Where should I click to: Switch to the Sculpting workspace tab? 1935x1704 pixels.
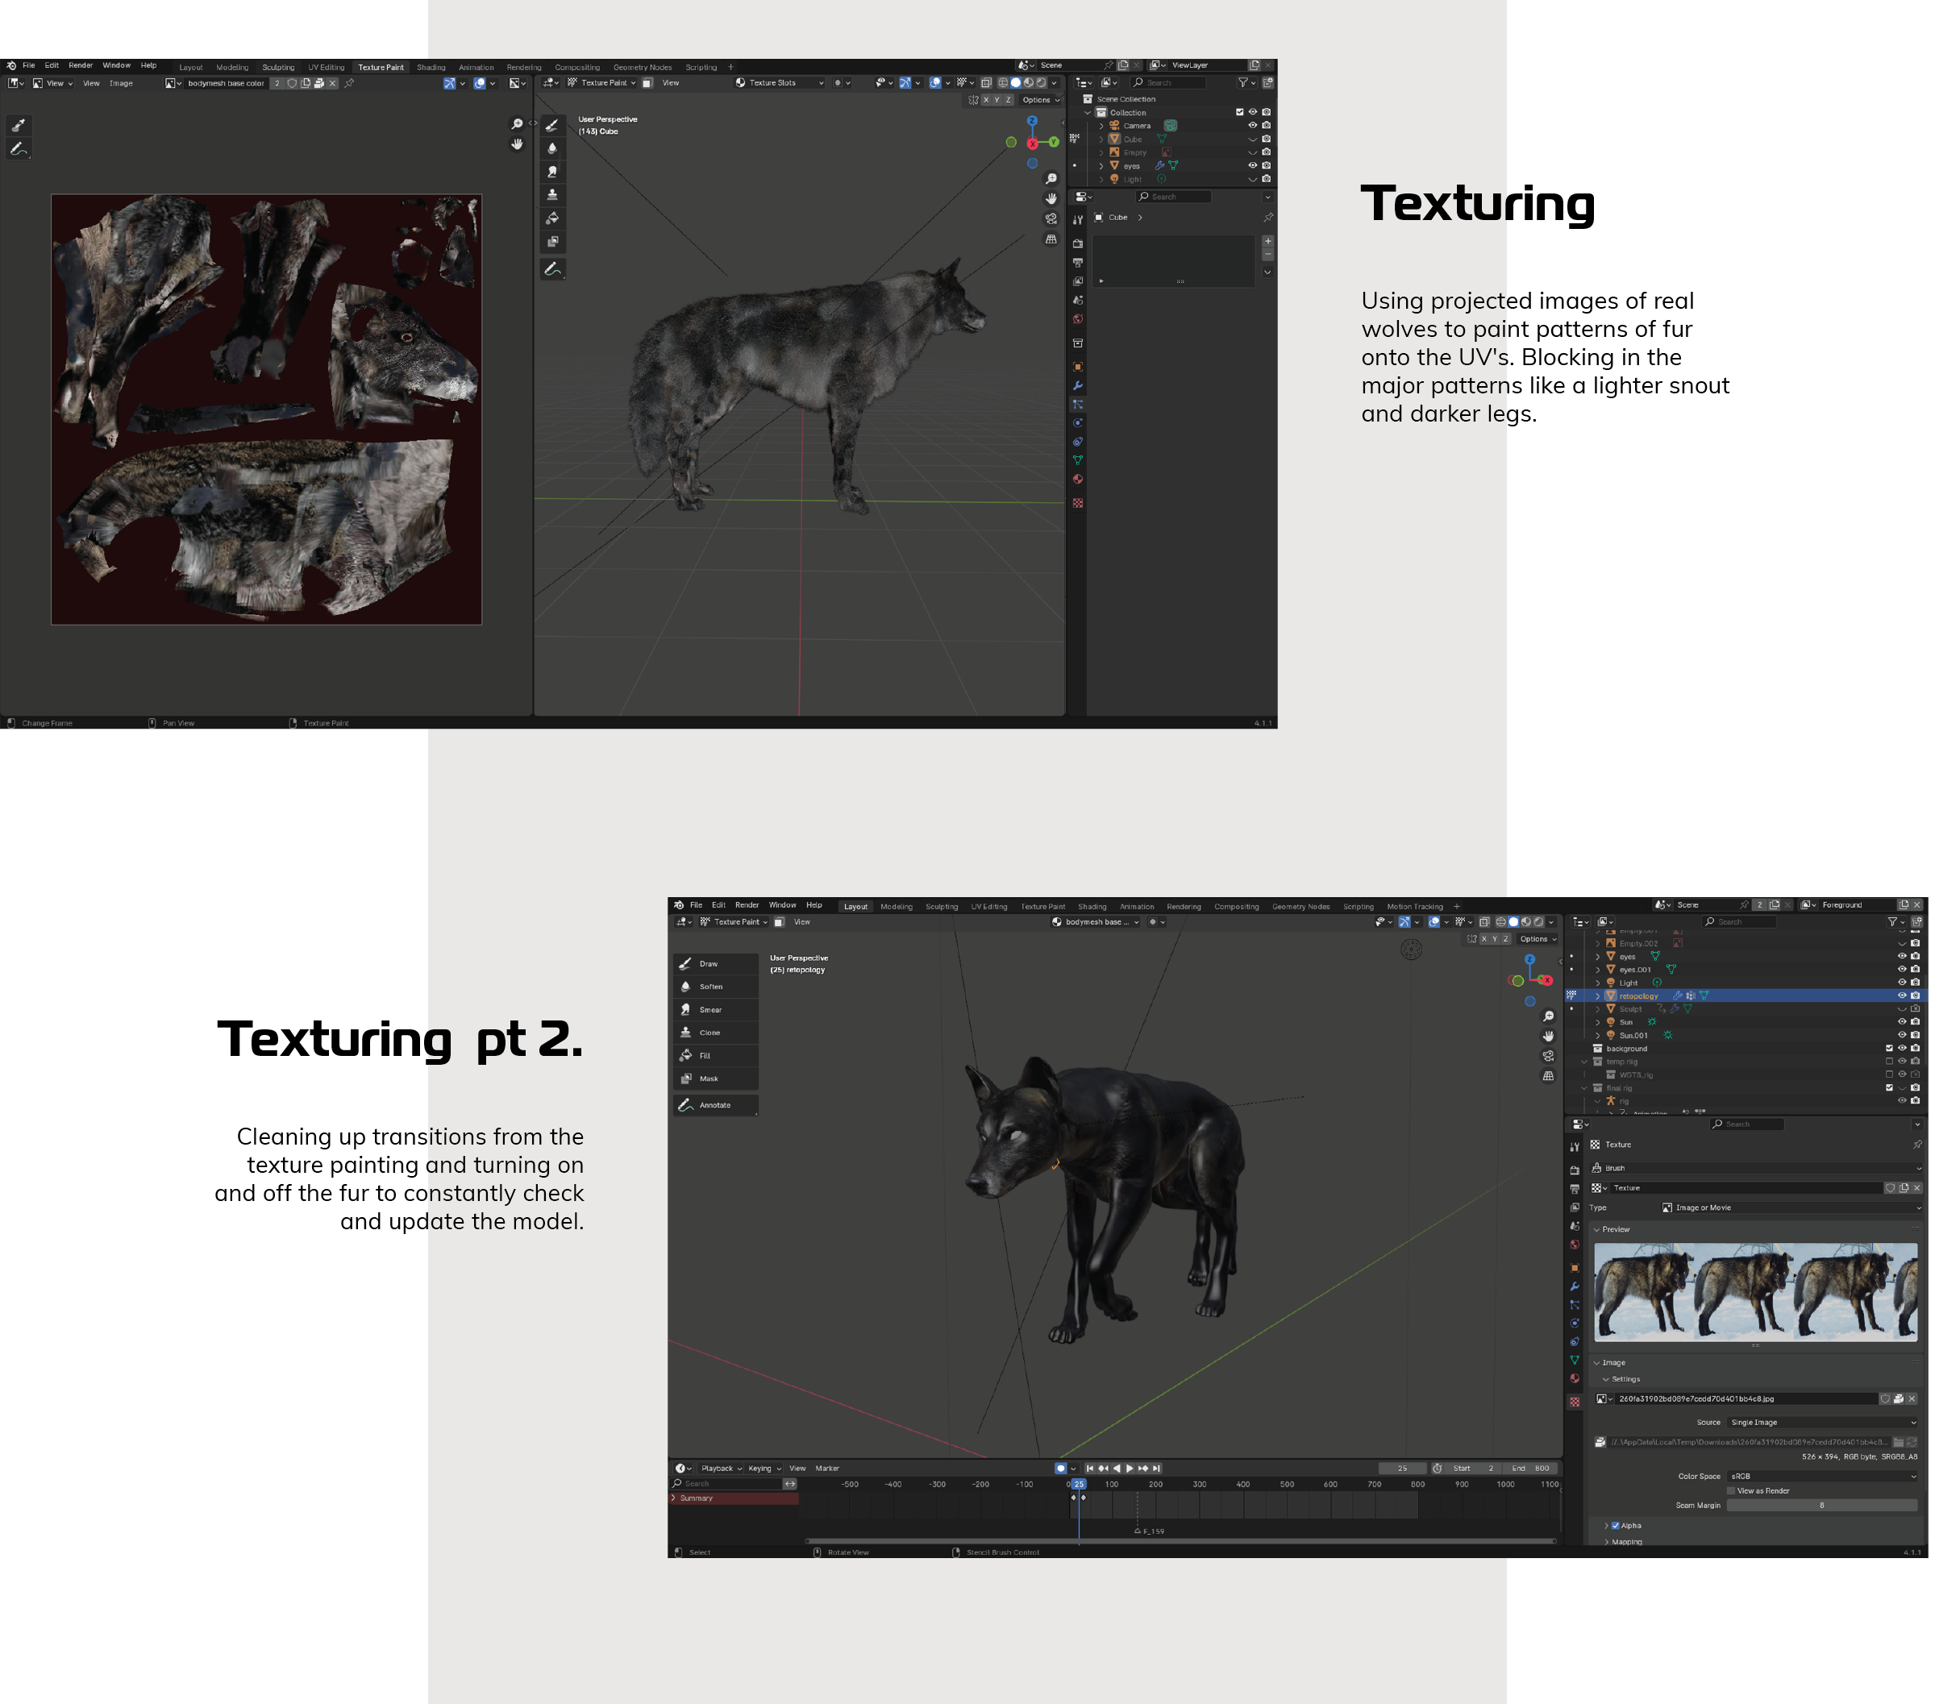pos(941,907)
